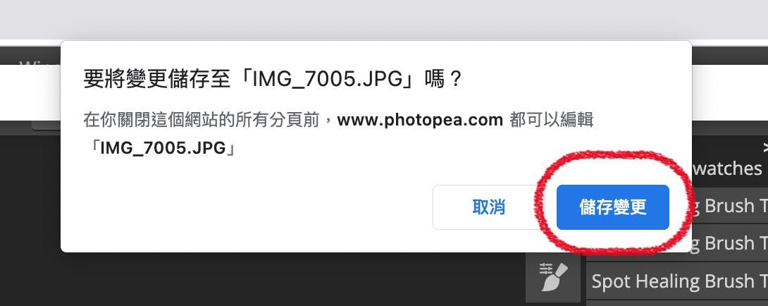Dismiss the dialog with 取消 button
The width and height of the screenshot is (768, 306).
tap(488, 207)
